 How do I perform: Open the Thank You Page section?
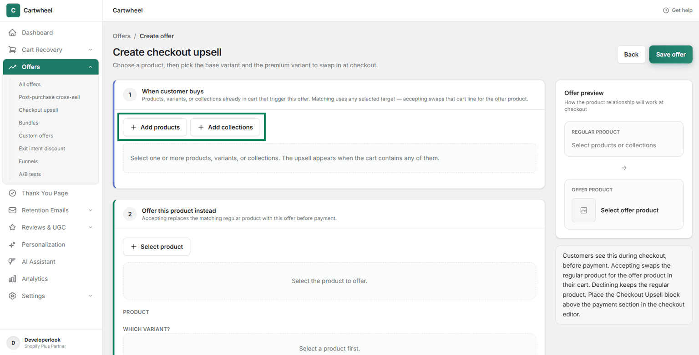[51, 193]
